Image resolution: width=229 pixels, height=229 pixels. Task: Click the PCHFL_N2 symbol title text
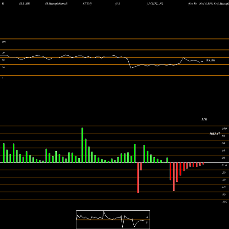click(156, 4)
